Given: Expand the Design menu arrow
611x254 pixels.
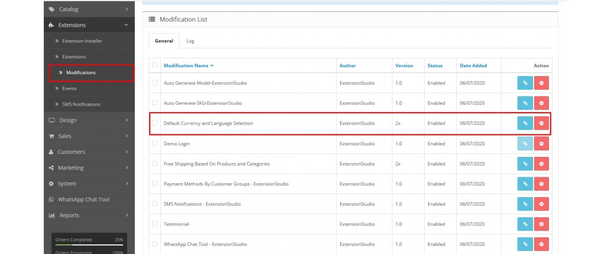Looking at the screenshot, I should (126, 120).
